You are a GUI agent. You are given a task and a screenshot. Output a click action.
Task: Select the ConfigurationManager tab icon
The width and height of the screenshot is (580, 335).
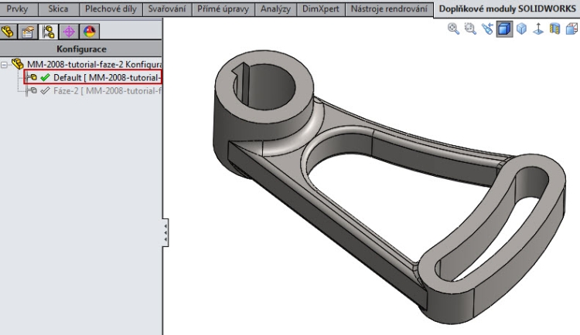coord(48,32)
